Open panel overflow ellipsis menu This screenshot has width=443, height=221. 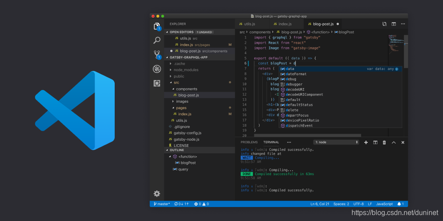pyautogui.click(x=289, y=142)
